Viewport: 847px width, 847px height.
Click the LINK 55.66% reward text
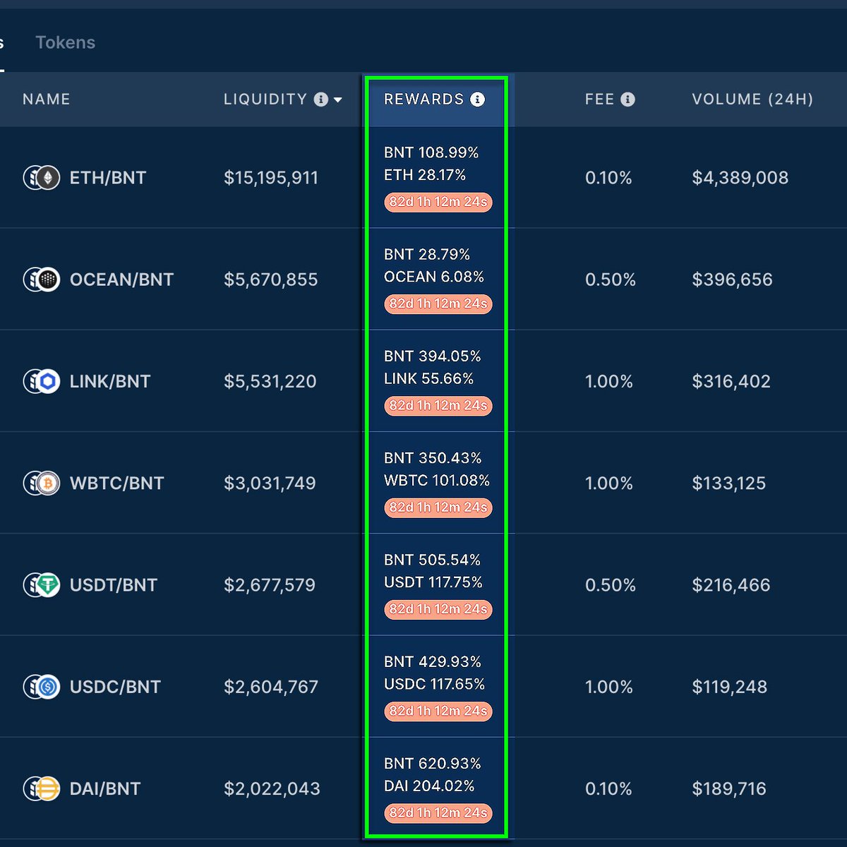click(x=428, y=379)
